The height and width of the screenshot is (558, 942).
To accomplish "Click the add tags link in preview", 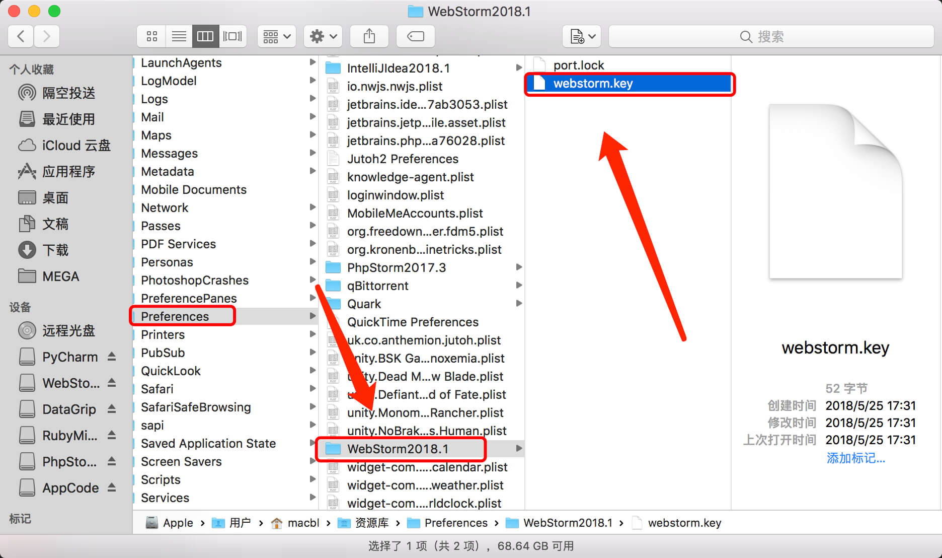I will pos(855,458).
